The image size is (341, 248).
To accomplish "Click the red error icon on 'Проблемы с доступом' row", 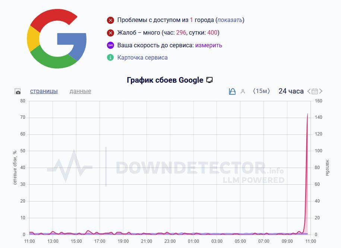I will pos(110,20).
